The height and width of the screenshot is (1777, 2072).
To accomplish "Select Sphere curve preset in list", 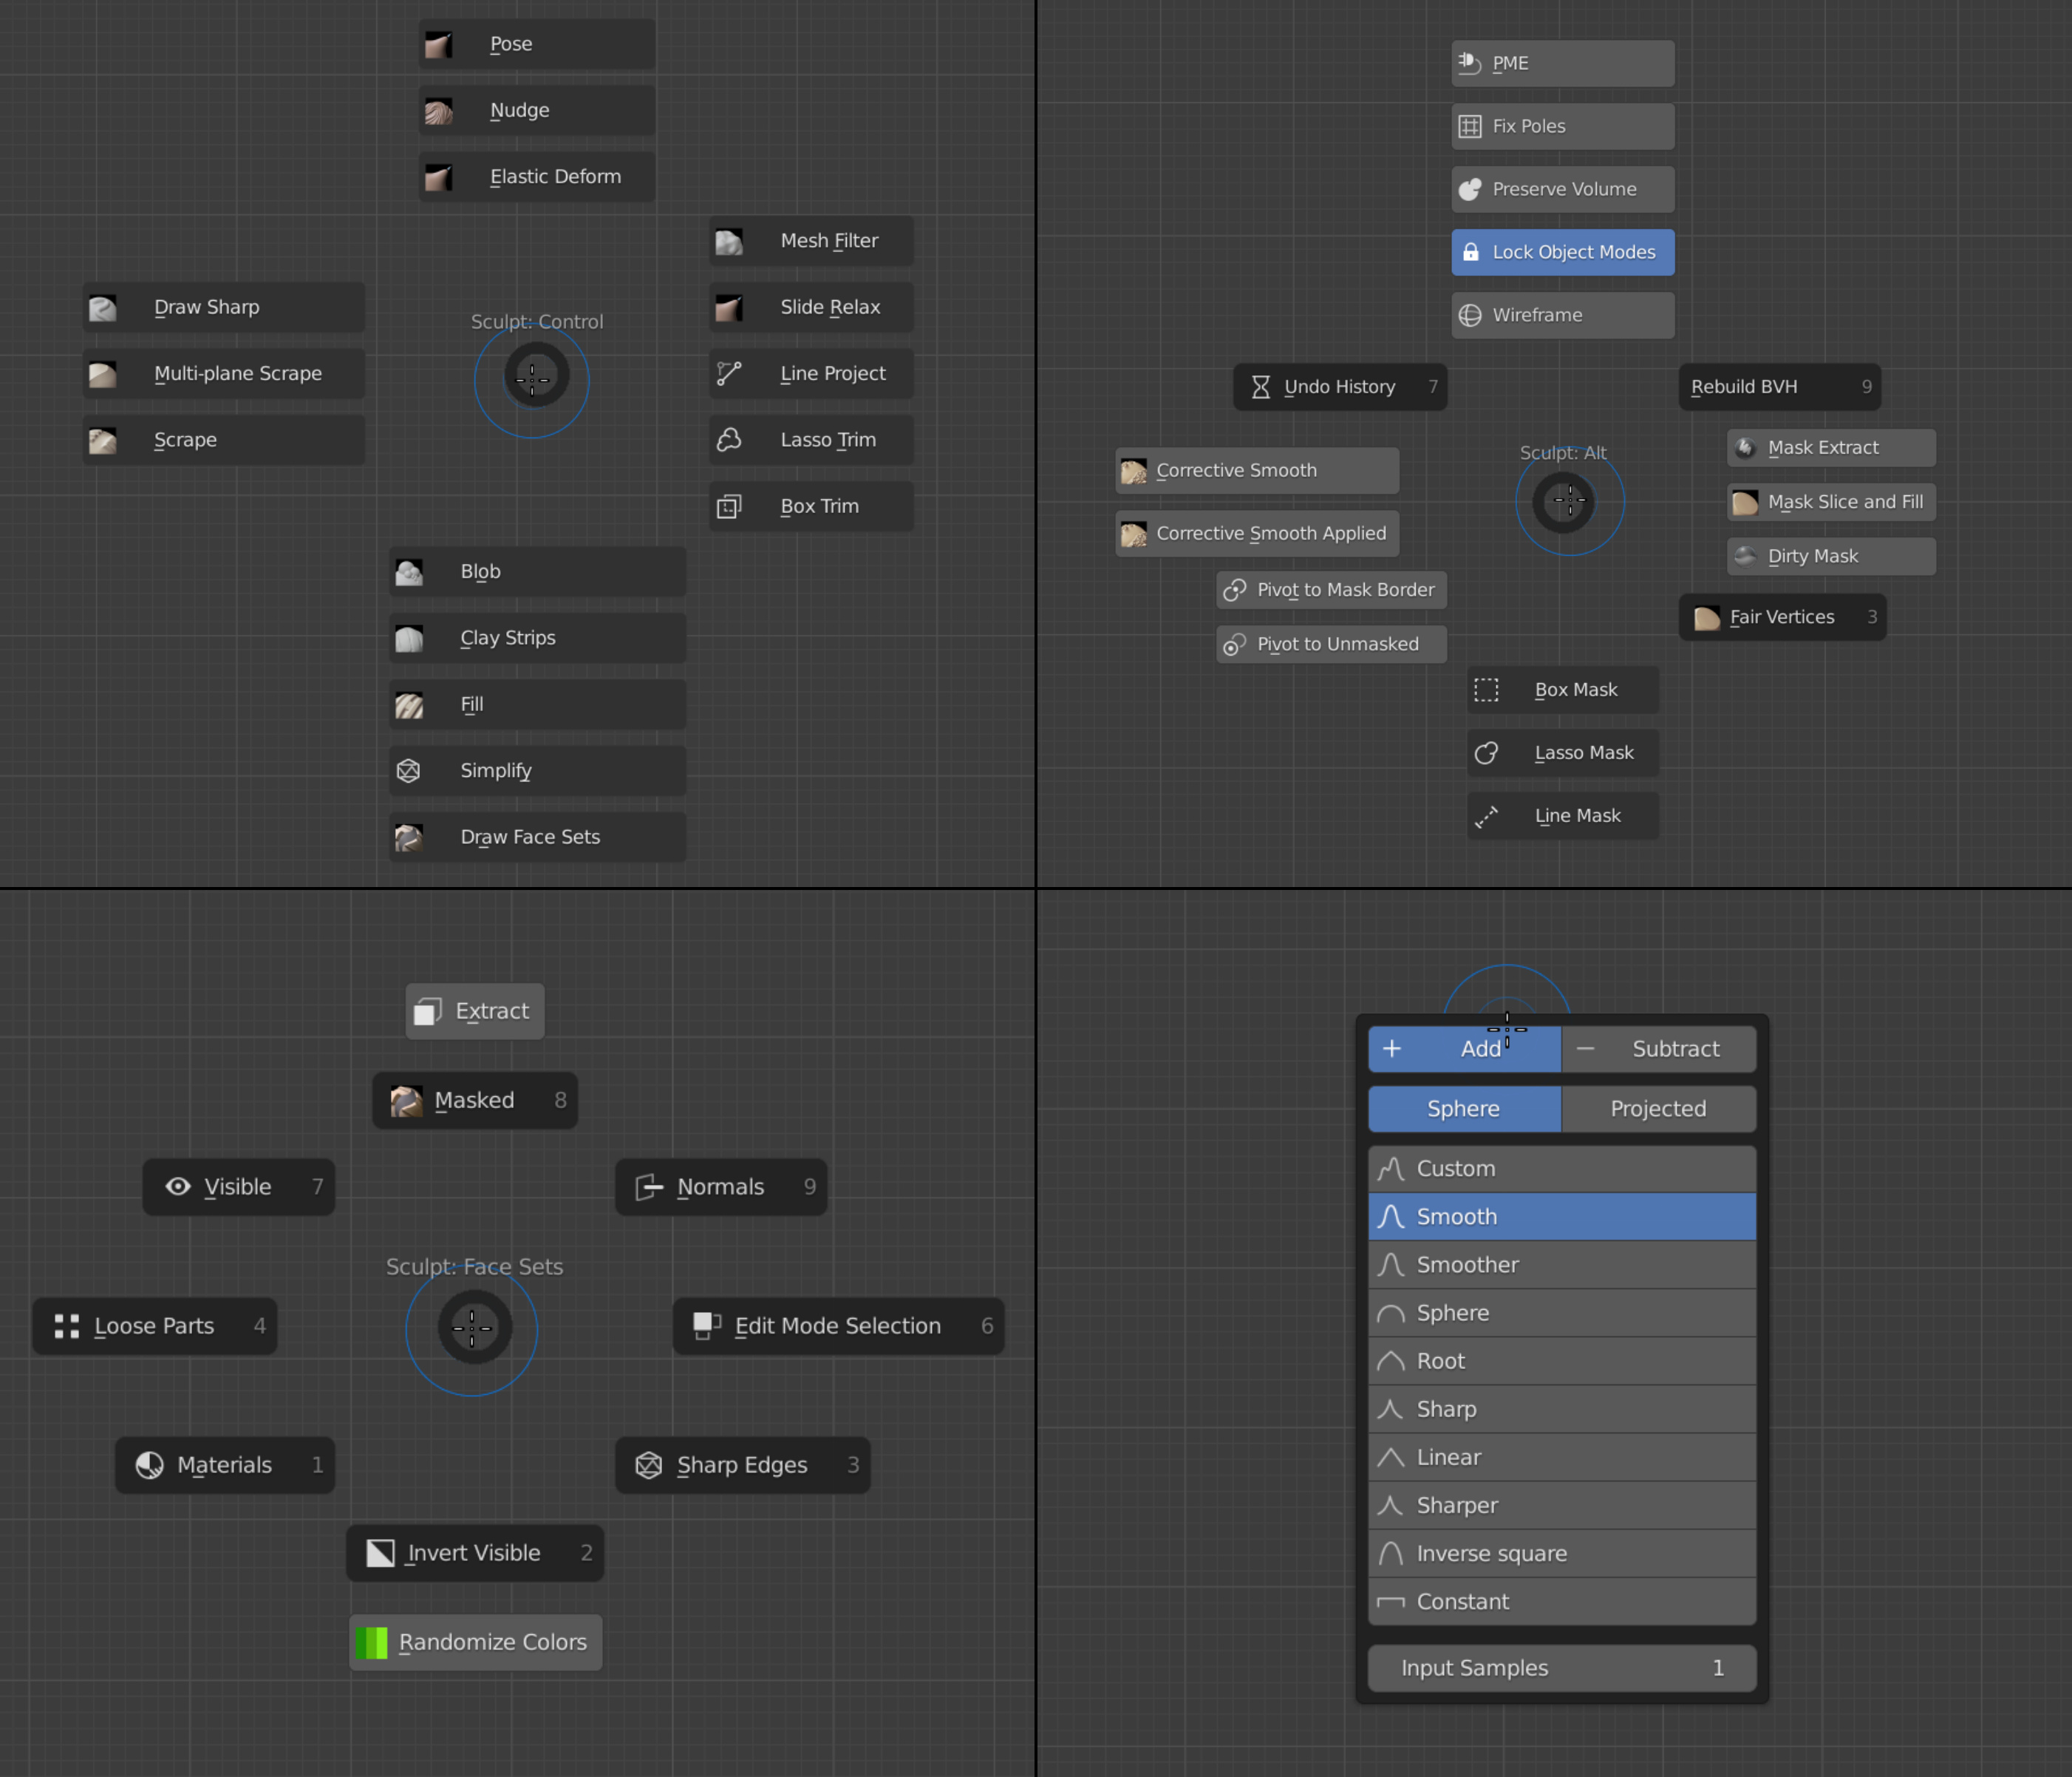I will point(1562,1313).
